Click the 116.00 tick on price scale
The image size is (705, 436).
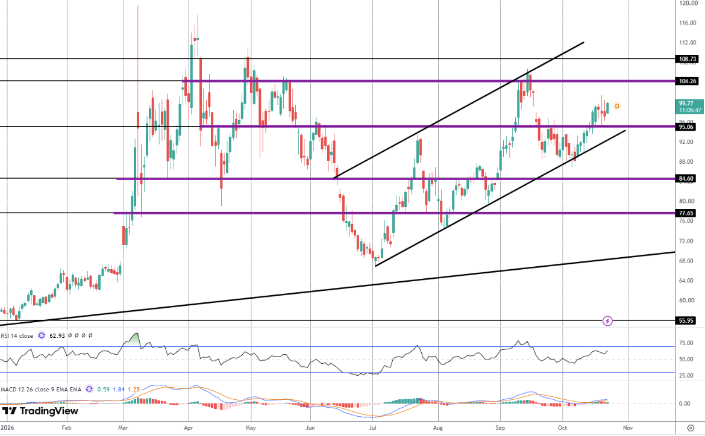688,23
